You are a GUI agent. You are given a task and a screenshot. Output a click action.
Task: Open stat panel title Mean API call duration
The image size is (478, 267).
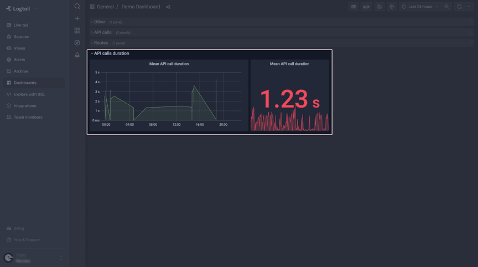pyautogui.click(x=289, y=64)
